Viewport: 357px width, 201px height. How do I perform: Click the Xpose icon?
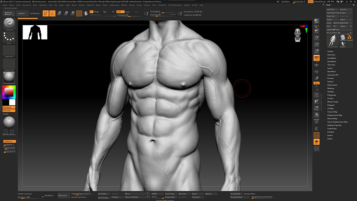316,148
